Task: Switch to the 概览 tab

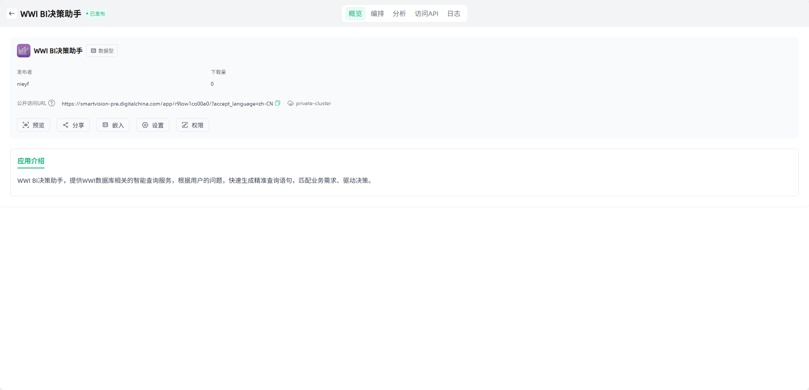Action: 355,14
